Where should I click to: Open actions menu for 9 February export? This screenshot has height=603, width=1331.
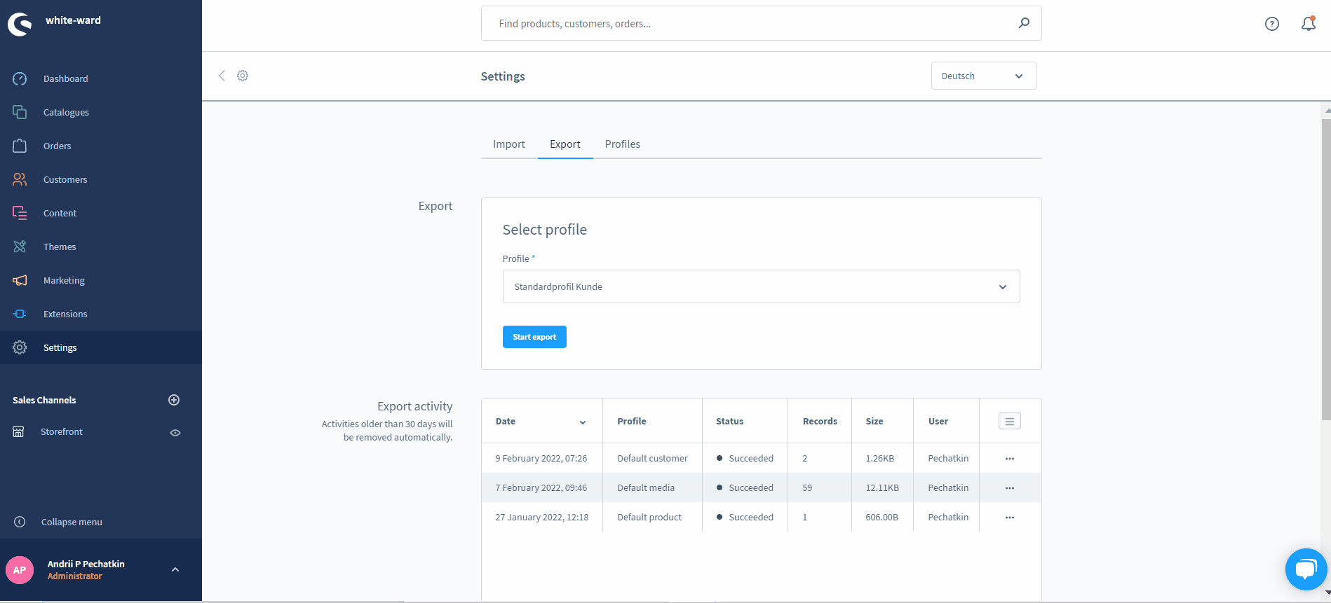click(1010, 459)
